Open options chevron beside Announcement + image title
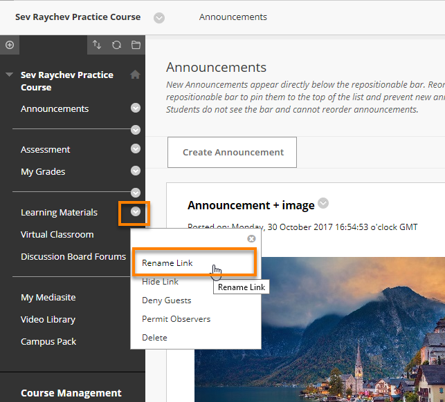 click(x=323, y=204)
